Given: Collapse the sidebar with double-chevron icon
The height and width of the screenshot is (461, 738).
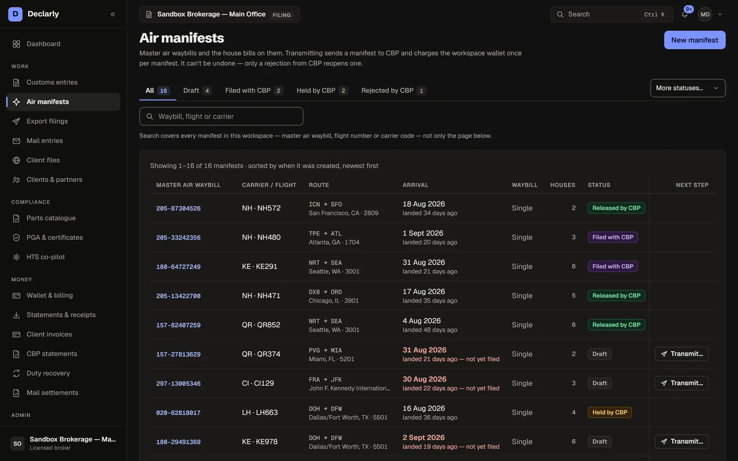Looking at the screenshot, I should point(113,14).
